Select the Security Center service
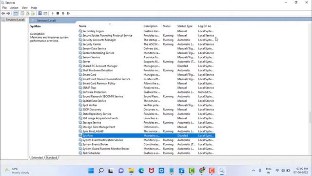The image size is (312, 176). click(146, 44)
